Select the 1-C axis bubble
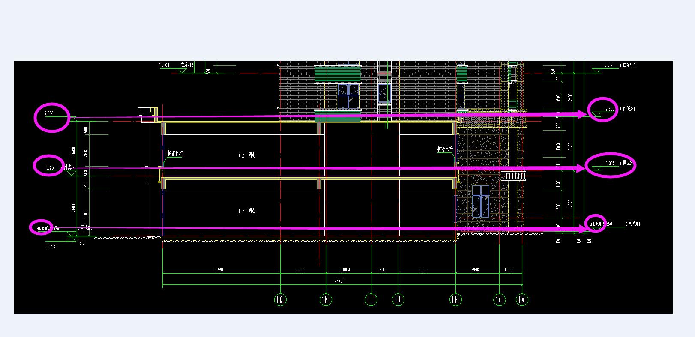The image size is (695, 337). tap(499, 300)
